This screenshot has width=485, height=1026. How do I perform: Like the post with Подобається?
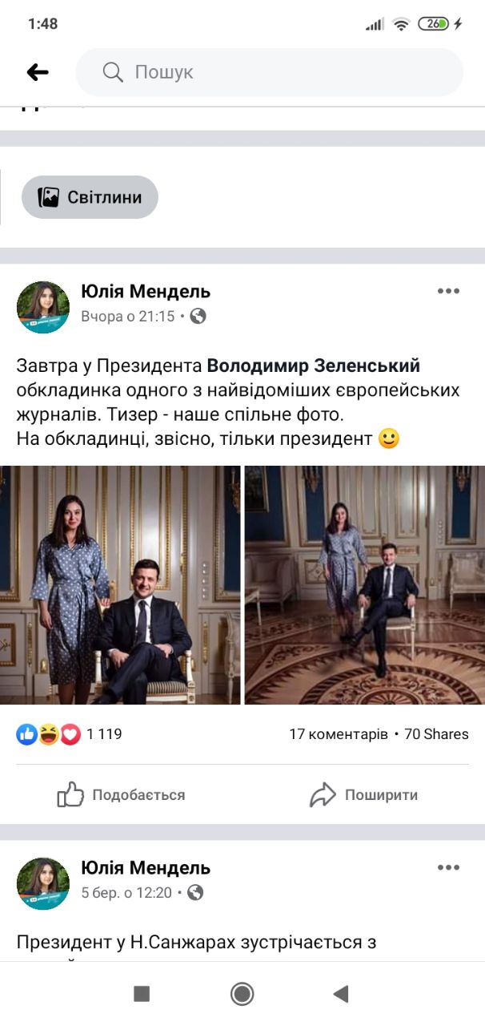click(122, 795)
